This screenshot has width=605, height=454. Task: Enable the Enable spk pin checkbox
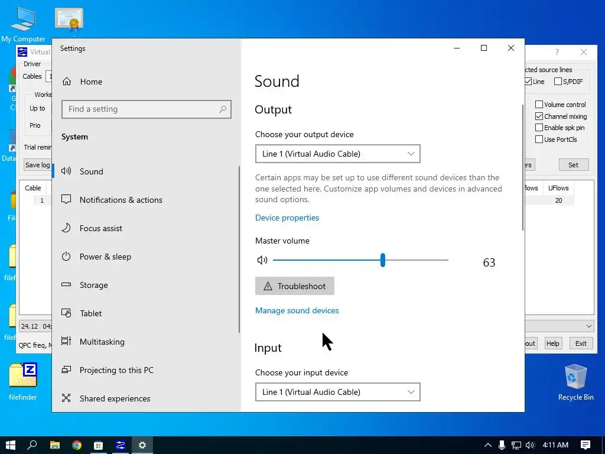click(539, 128)
